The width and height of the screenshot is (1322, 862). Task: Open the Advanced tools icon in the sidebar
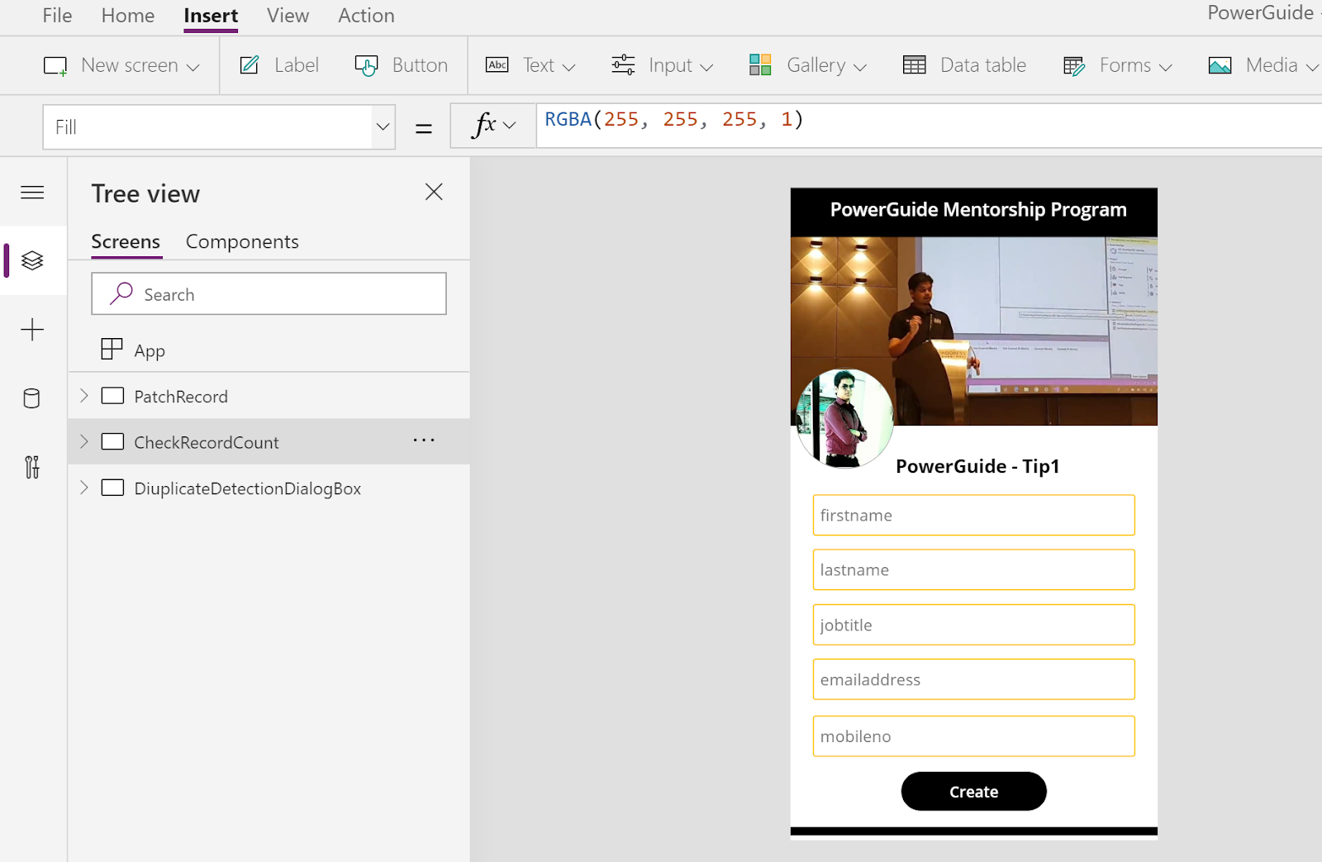point(32,467)
